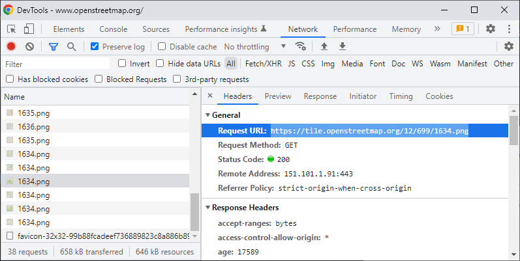
Task: Show more tabs with double chevron
Action: (x=437, y=29)
